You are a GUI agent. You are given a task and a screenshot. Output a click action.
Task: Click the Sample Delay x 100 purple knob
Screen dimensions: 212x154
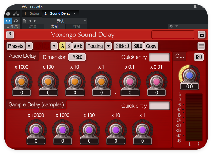[89, 130]
